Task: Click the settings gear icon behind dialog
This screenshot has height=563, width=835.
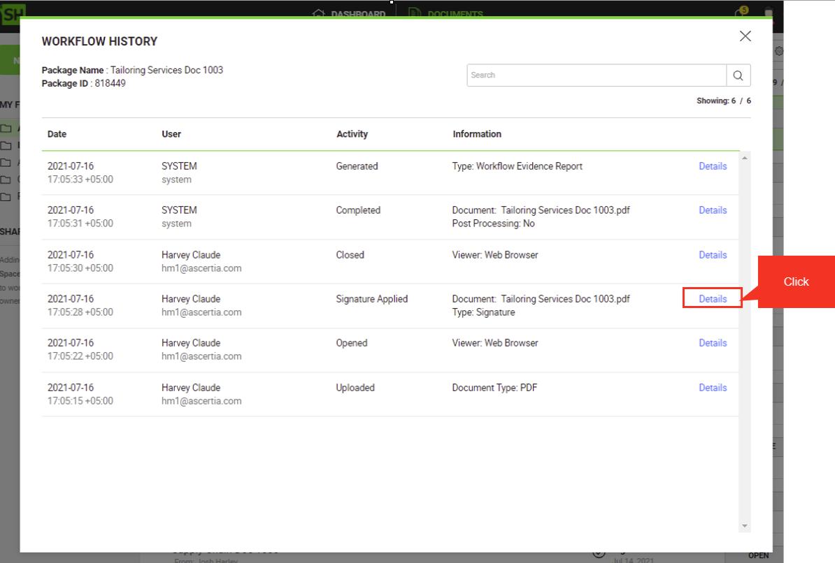Action: [x=778, y=52]
